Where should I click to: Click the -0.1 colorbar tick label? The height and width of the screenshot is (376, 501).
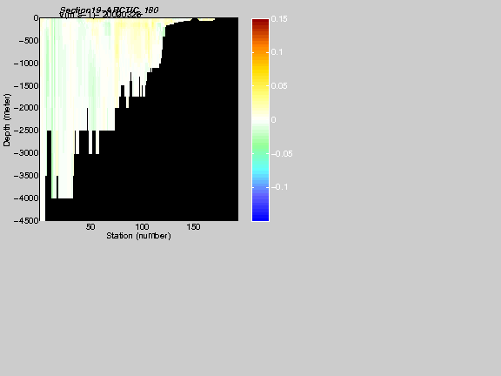[279, 187]
